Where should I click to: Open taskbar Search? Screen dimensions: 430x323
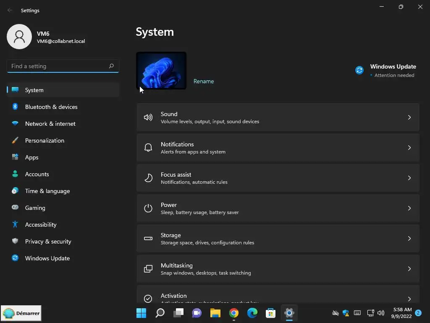(160, 313)
